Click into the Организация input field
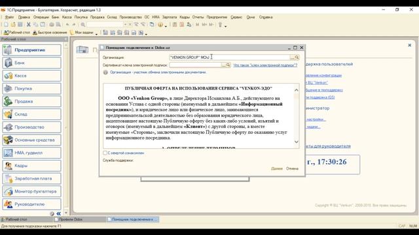Viewport: 419px width, 235px height. pyautogui.click(x=230, y=57)
